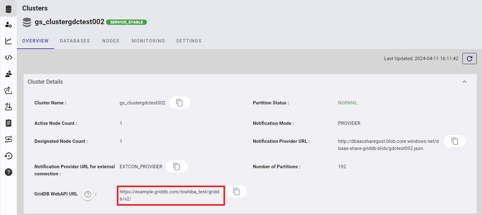This screenshot has height=215, width=482.
Task: Open the help question mark in sidebar
Action: 9,172
